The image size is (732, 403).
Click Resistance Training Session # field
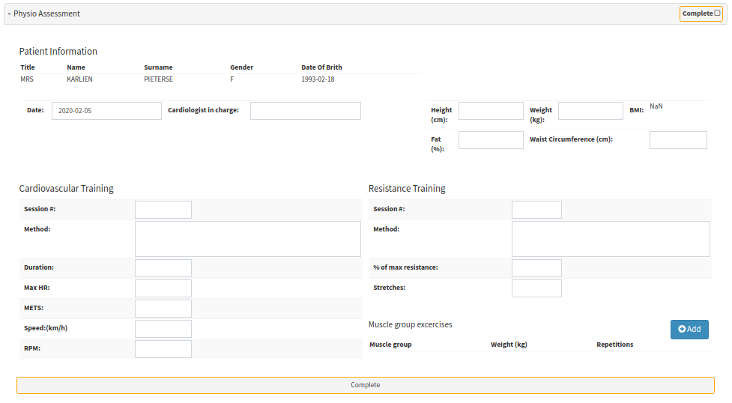click(536, 210)
